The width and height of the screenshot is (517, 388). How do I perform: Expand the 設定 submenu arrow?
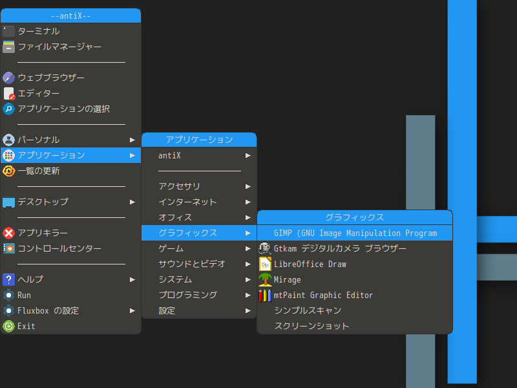click(x=248, y=310)
